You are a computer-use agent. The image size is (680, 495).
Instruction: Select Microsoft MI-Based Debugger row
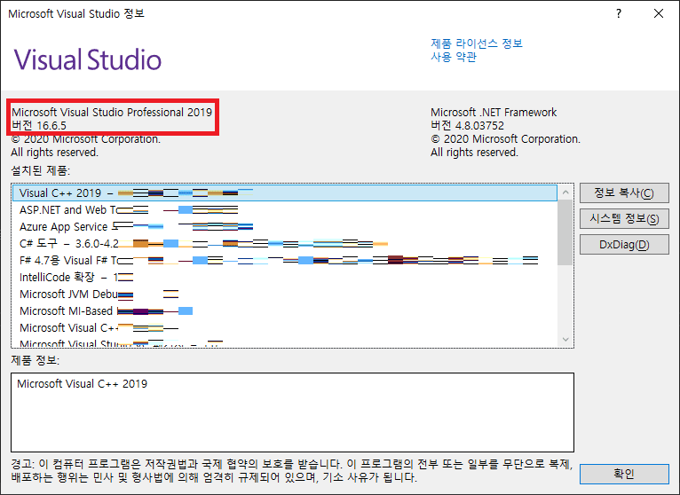285,311
